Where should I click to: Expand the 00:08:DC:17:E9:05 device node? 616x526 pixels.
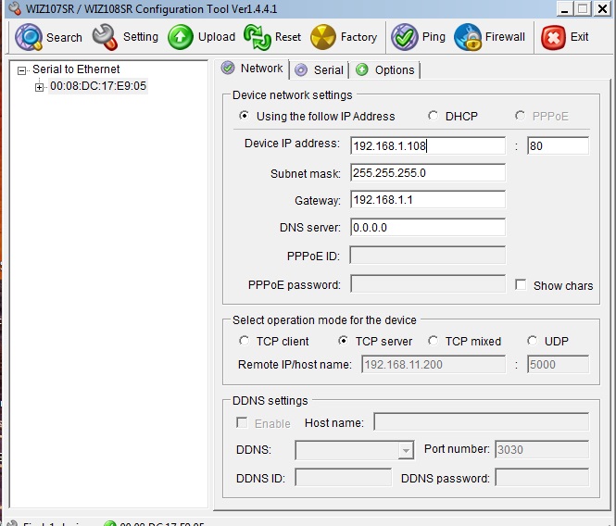tap(39, 87)
